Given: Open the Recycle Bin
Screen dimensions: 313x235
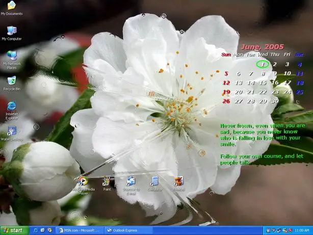Looking at the screenshot, I should pos(11,81).
